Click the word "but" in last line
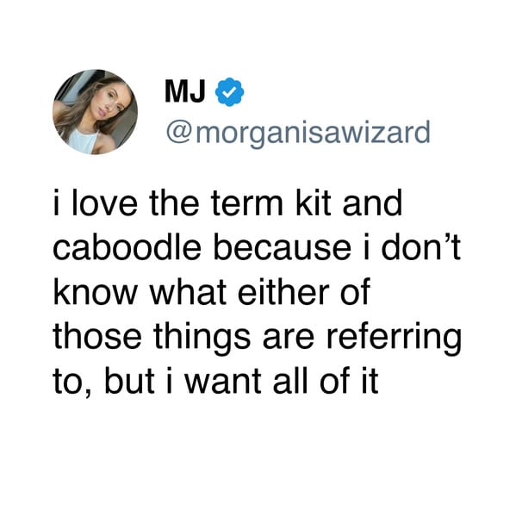The height and width of the screenshot is (516, 516). (x=129, y=382)
